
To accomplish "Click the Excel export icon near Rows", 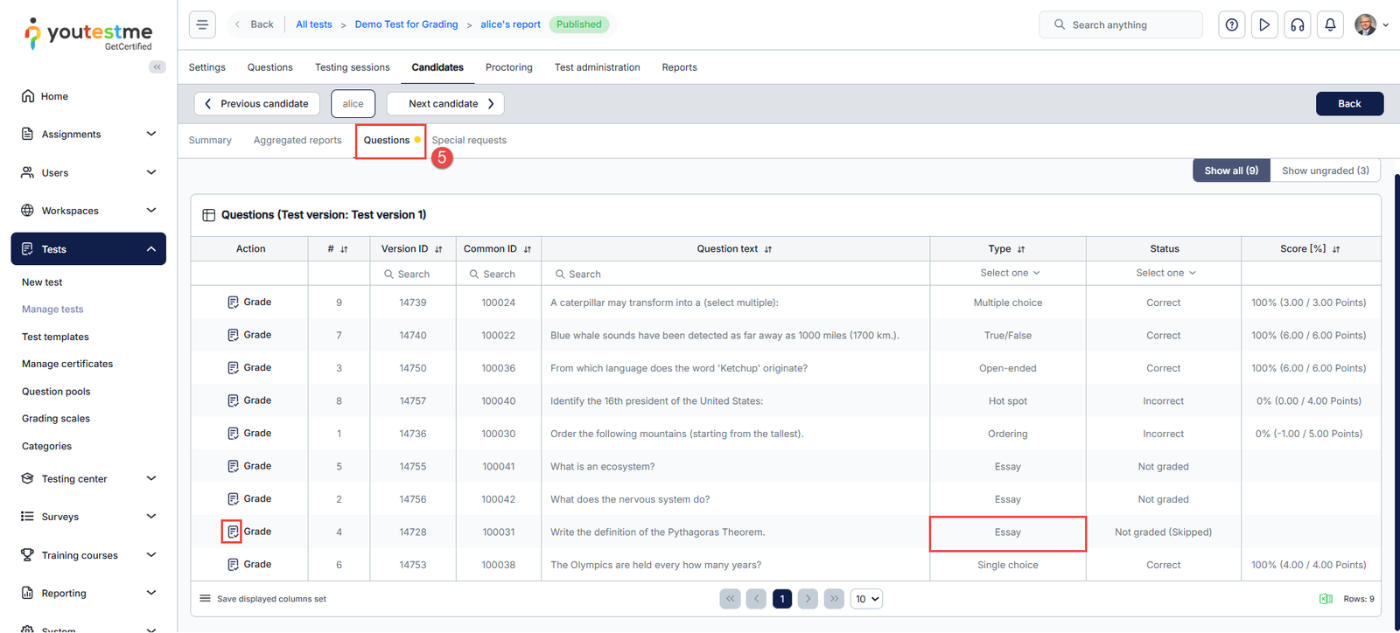I will point(1325,599).
